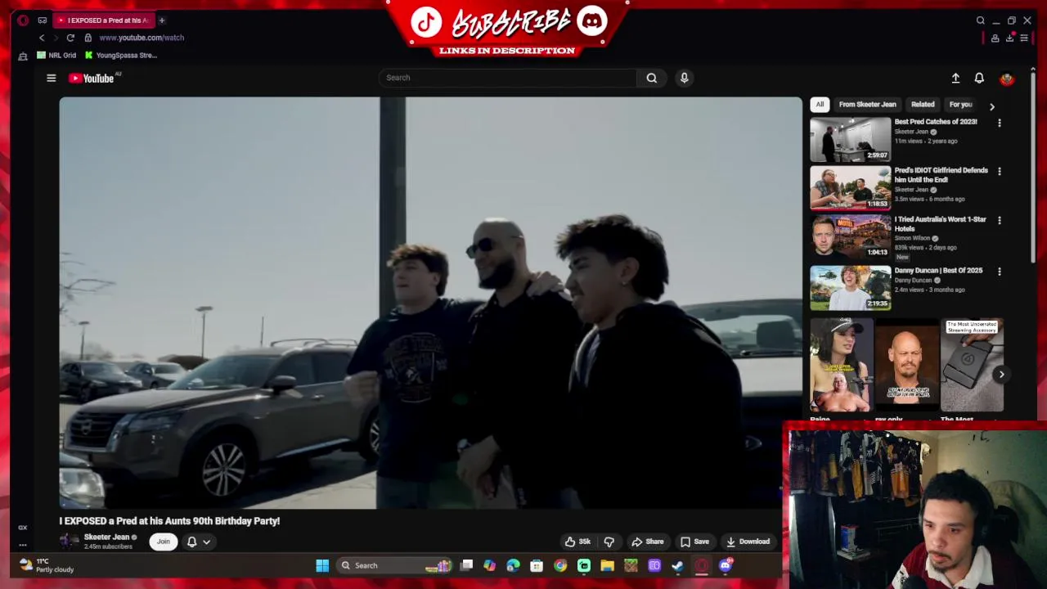The width and height of the screenshot is (1047, 589).
Task: Open Best Pred Catches of 2023 thumbnail
Action: click(x=850, y=139)
